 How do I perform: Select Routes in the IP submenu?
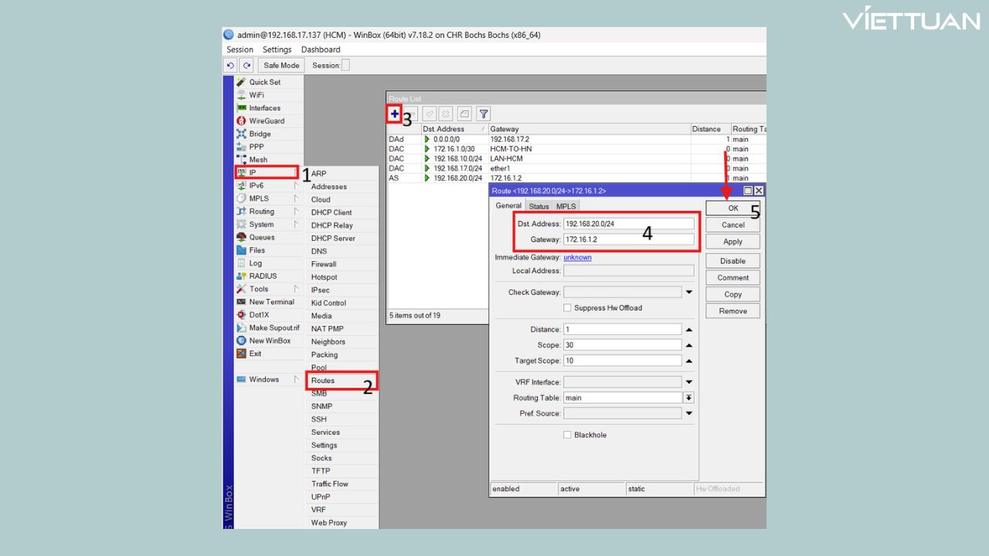(323, 381)
